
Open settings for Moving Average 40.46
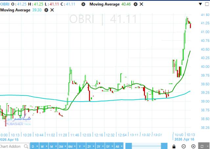coord(136,4)
